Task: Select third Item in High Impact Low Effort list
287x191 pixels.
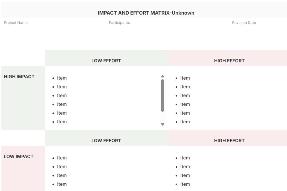Action: (x=62, y=95)
